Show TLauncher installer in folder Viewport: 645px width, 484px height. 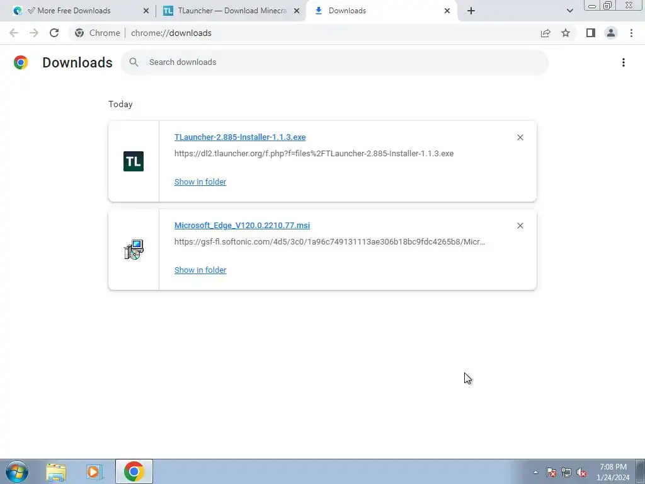(200, 182)
